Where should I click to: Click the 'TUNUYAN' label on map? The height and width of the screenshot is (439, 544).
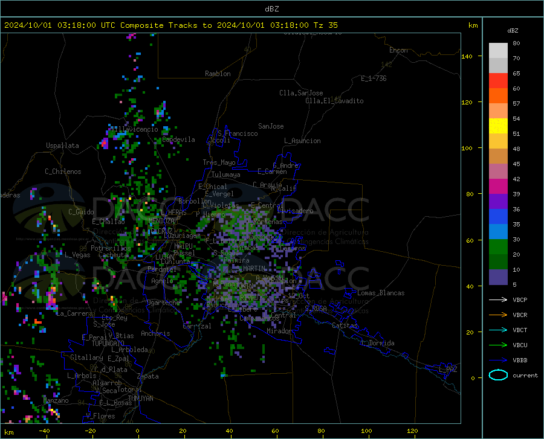(140, 398)
